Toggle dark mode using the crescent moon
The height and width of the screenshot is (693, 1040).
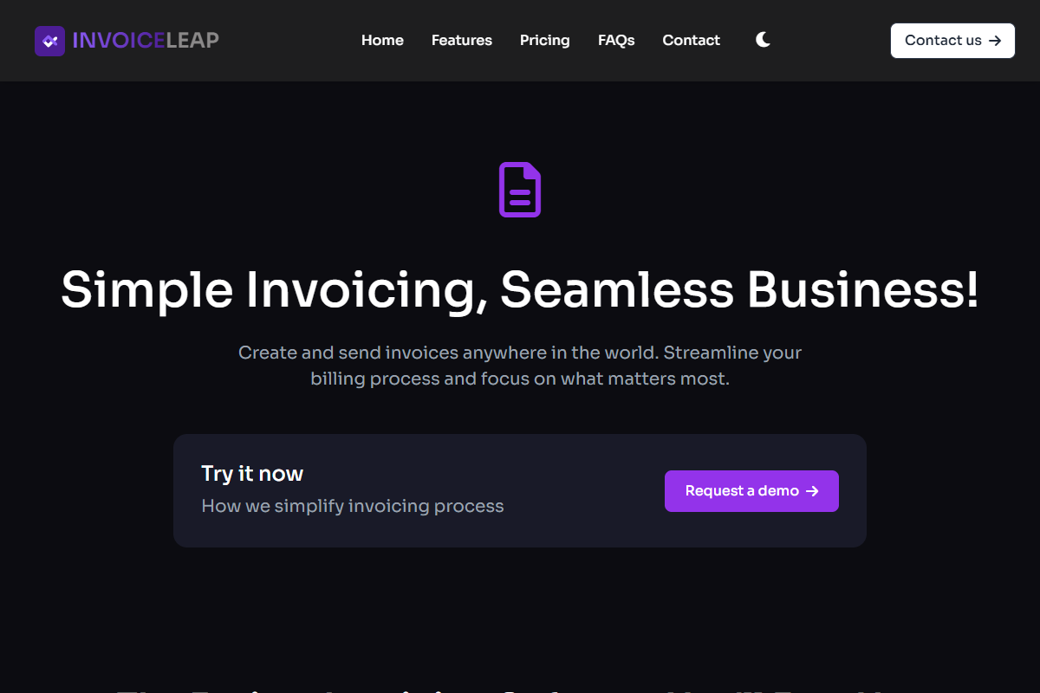[763, 39]
